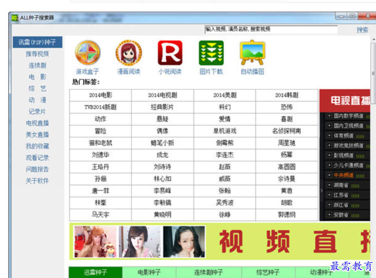Select the 成龙 tag cell
The image size is (376, 278).
162,155
